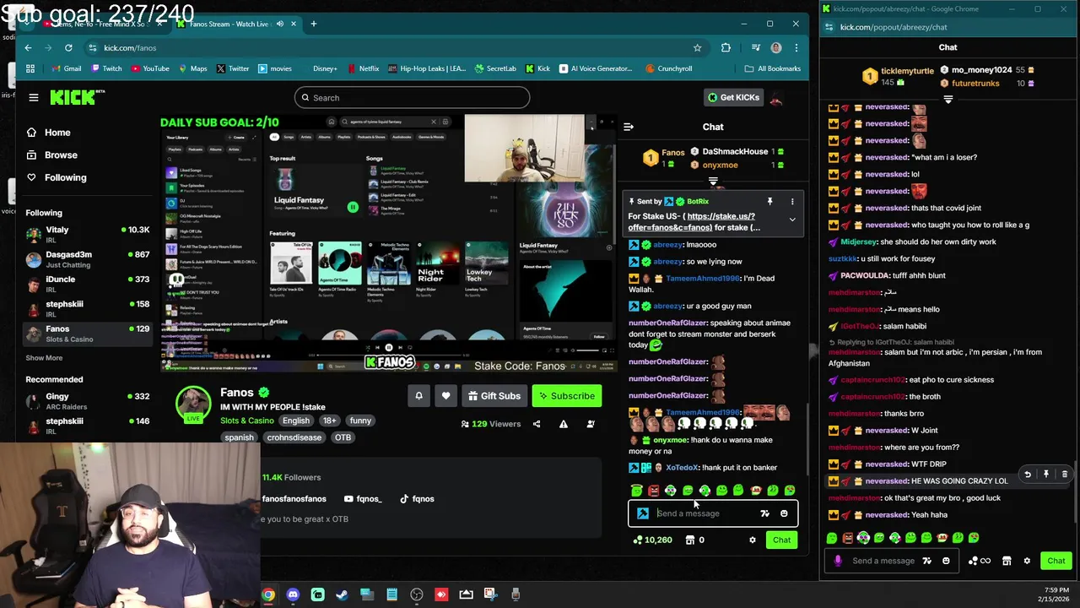Open new browser tab plus button
This screenshot has height=608, width=1080.
tap(313, 24)
